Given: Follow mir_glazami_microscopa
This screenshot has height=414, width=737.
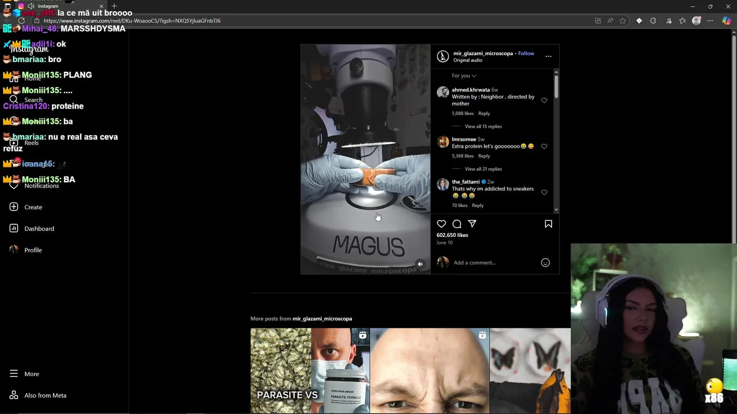Looking at the screenshot, I should pyautogui.click(x=526, y=53).
